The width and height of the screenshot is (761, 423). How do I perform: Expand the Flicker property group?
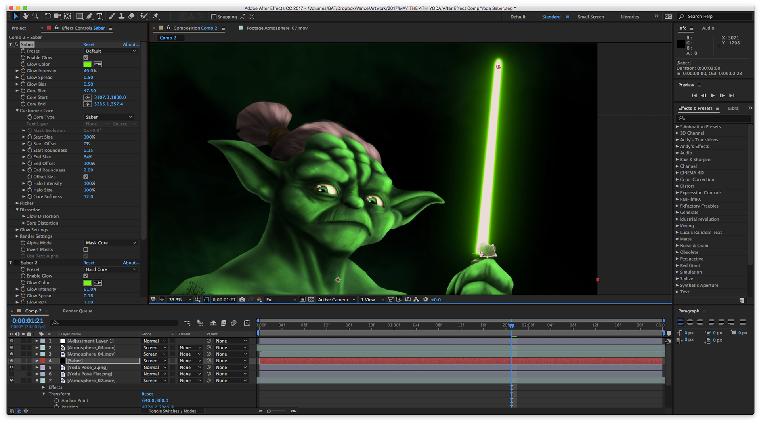point(17,203)
